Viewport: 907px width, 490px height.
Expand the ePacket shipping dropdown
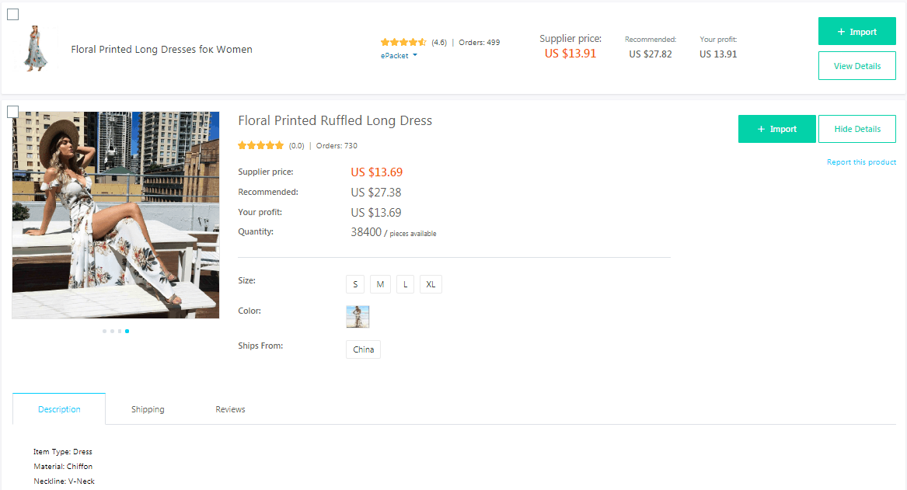coord(399,56)
